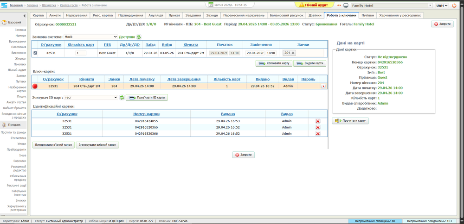Viewport: 464px width, 224px height.
Task: Delete ID card 042916424055 with red X
Action: (x=318, y=121)
